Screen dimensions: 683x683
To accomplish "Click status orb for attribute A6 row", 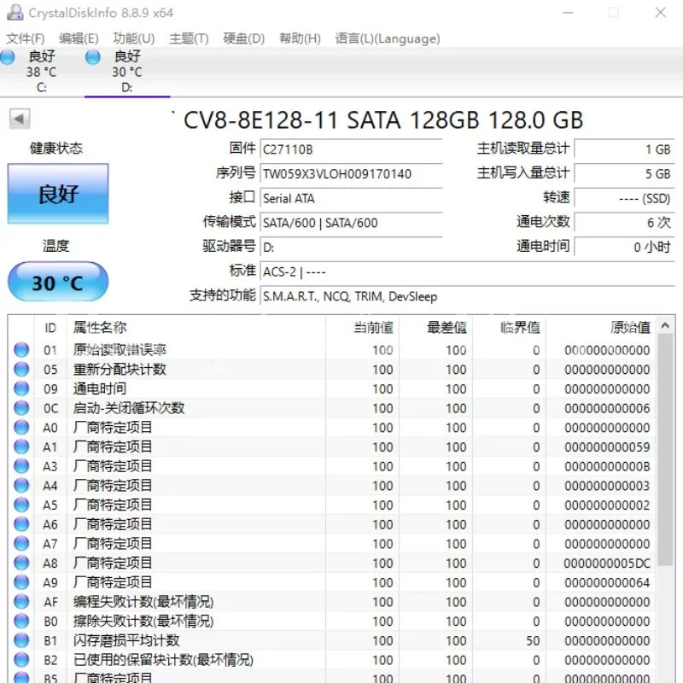I will [x=21, y=524].
